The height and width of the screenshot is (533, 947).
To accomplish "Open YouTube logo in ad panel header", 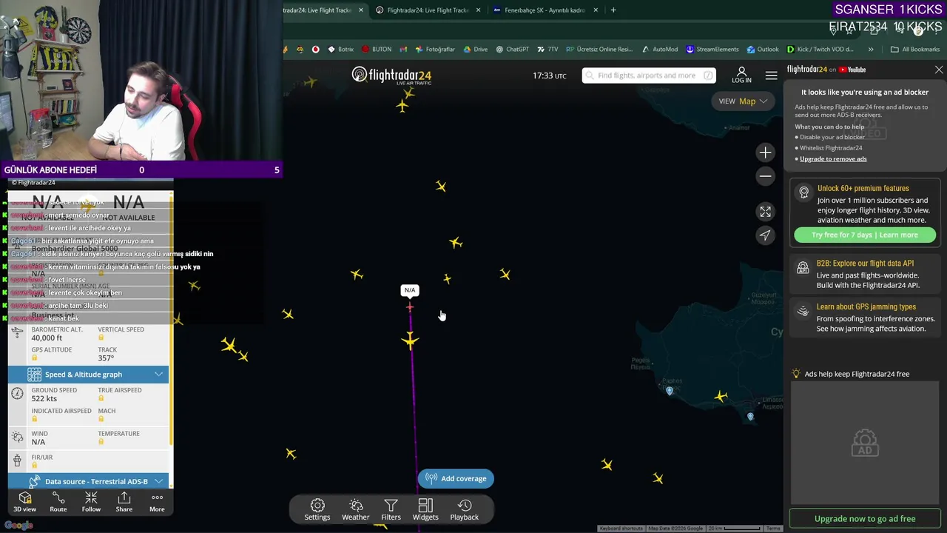I will [x=852, y=70].
